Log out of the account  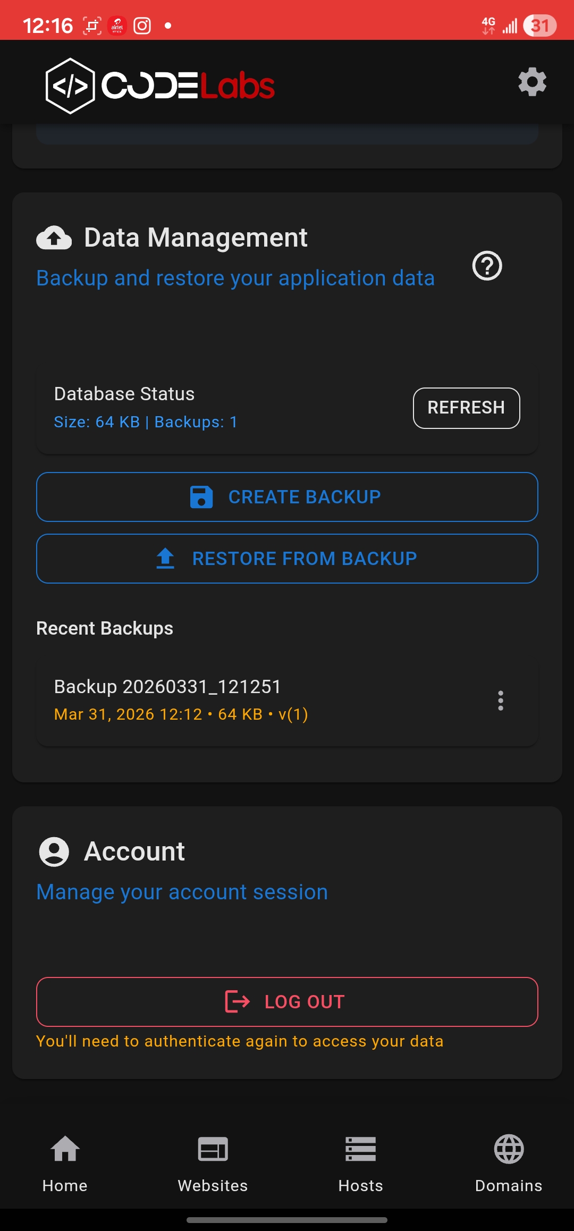click(287, 1001)
